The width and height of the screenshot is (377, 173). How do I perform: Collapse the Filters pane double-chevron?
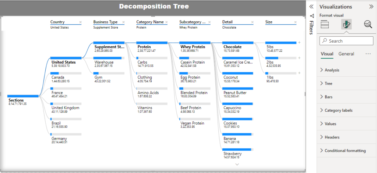[311, 7]
